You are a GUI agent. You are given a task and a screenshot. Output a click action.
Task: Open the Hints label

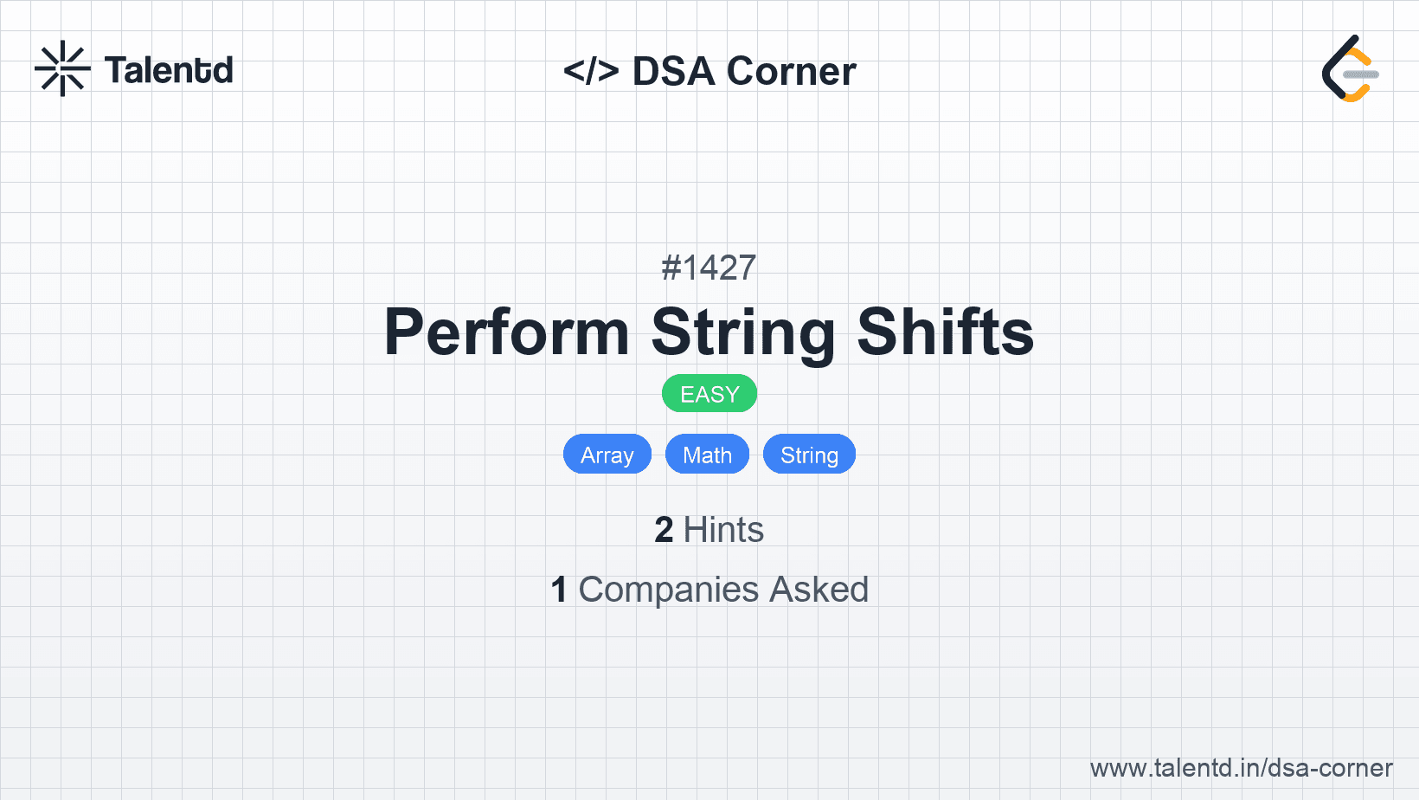pos(723,530)
